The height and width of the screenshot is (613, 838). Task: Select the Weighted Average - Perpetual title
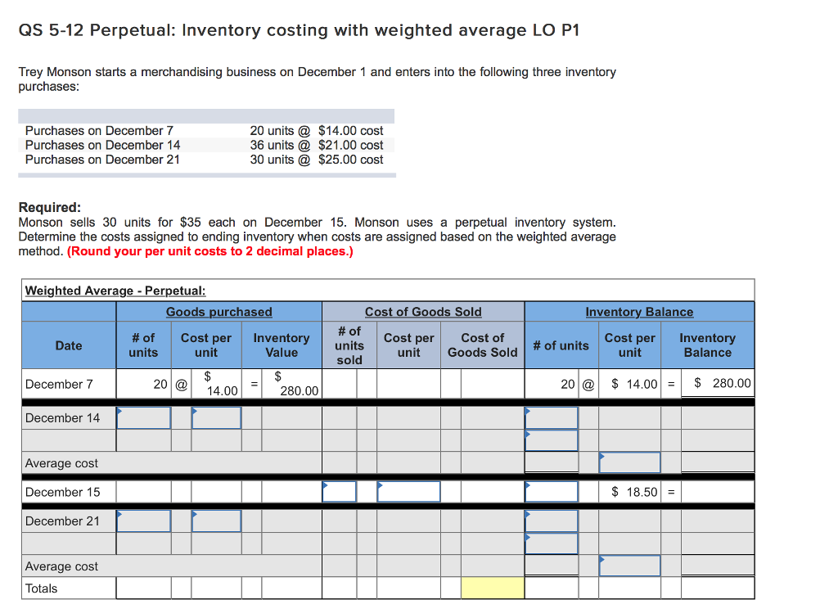114,291
